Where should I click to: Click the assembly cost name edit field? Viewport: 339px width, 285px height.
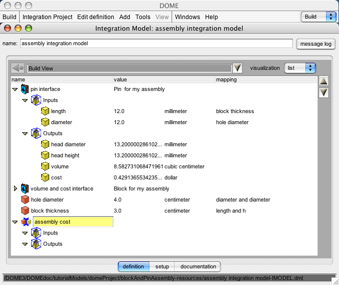pyautogui.click(x=73, y=222)
